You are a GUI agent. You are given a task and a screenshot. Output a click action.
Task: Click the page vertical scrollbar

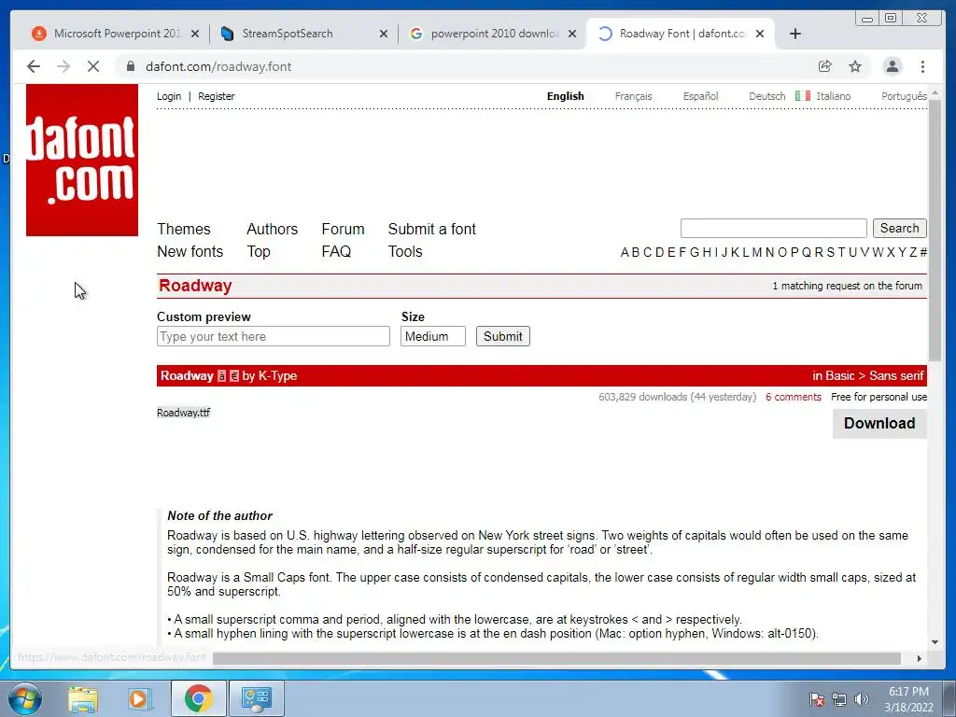coord(935,229)
